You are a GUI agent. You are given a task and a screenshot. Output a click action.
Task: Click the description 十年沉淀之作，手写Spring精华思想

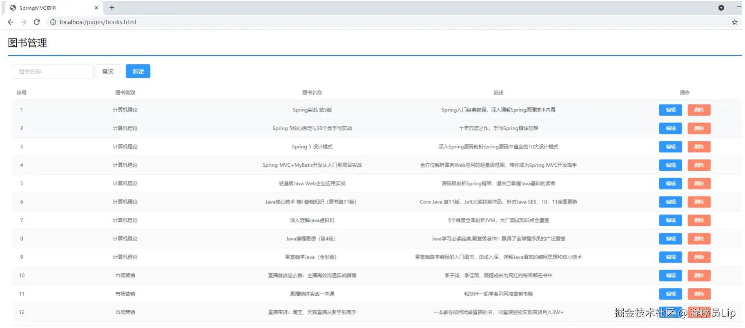498,128
